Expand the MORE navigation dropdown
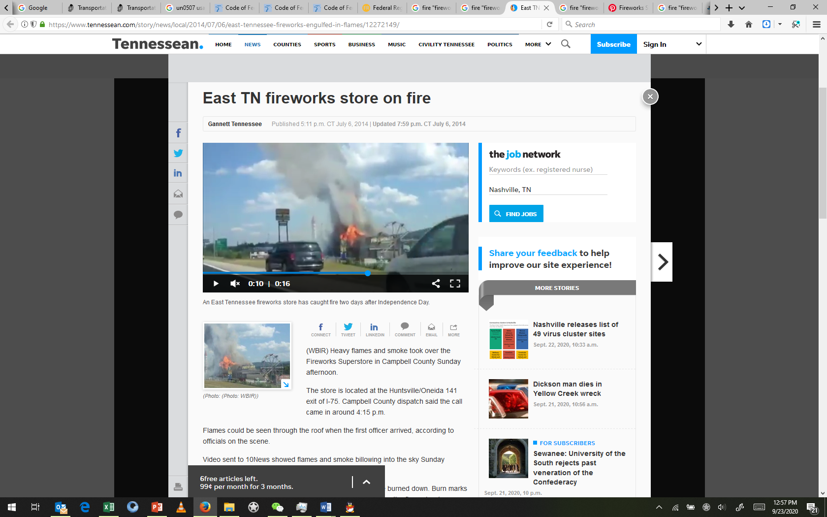 [x=538, y=44]
